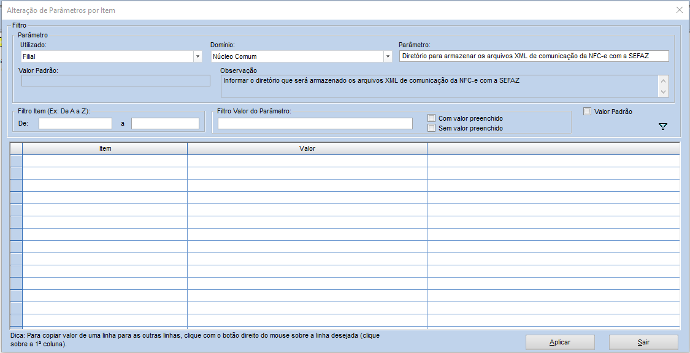
Task: Click the 'Item' column header
Action: (x=105, y=149)
